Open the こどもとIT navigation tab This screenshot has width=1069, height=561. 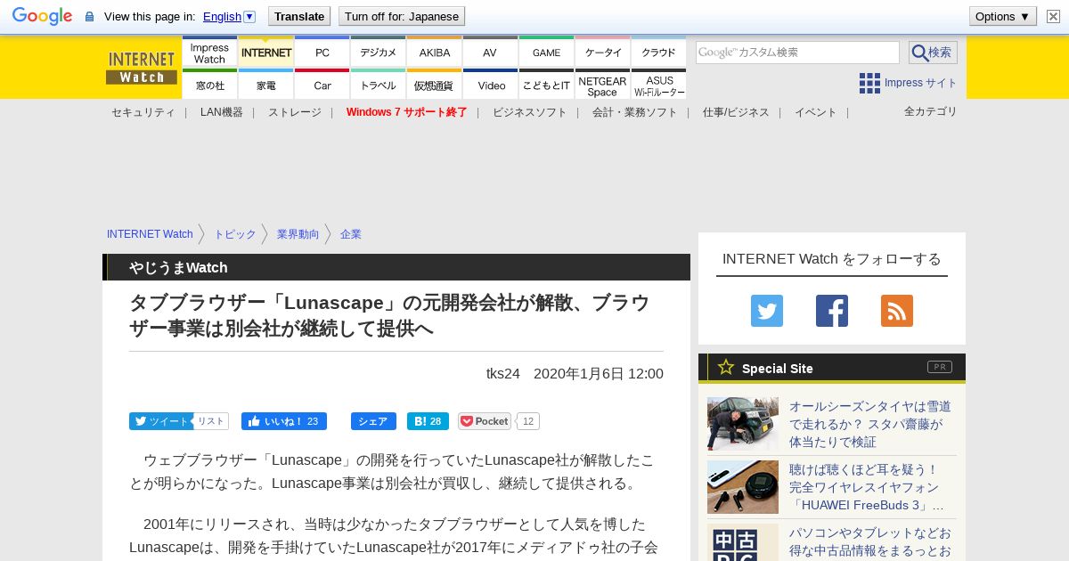[x=546, y=85]
